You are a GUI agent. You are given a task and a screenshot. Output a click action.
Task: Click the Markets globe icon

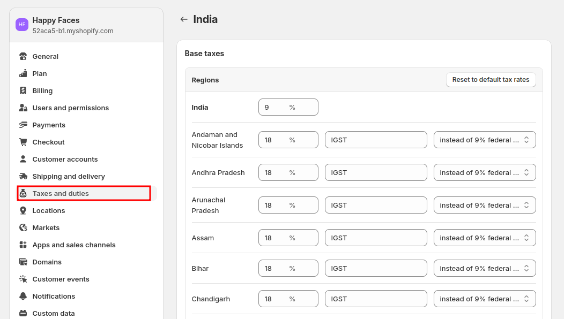point(23,228)
